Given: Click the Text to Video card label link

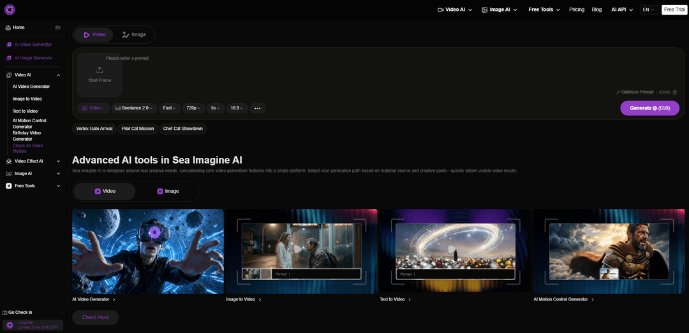Looking at the screenshot, I should [x=396, y=300].
